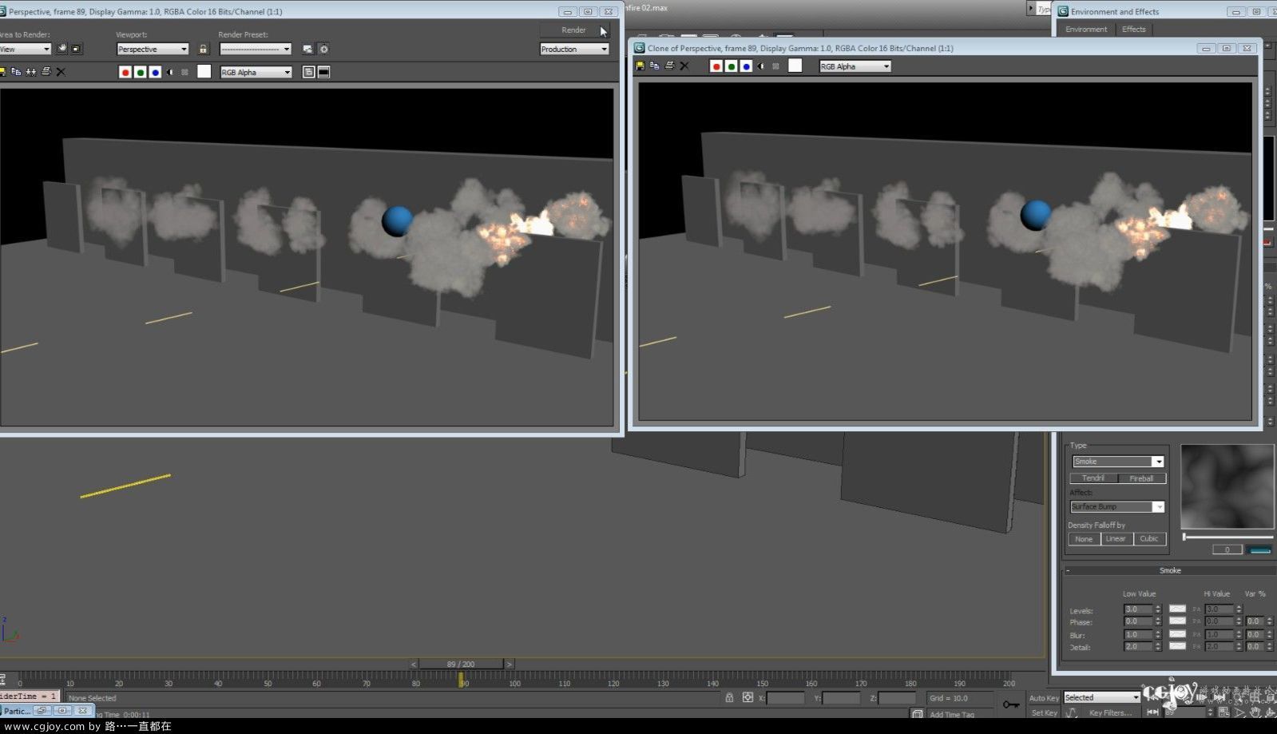
Task: Click the X coordinate field
Action: click(785, 699)
